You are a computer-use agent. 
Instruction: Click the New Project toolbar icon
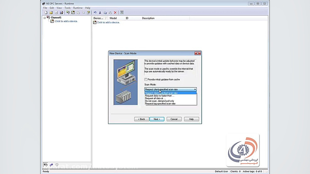[x=46, y=13]
